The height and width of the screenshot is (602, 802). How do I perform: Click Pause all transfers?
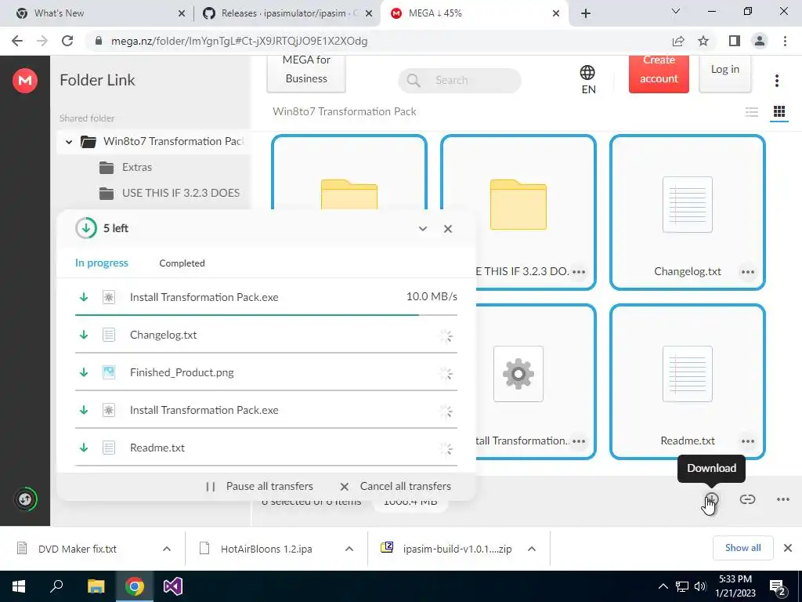pyautogui.click(x=269, y=486)
